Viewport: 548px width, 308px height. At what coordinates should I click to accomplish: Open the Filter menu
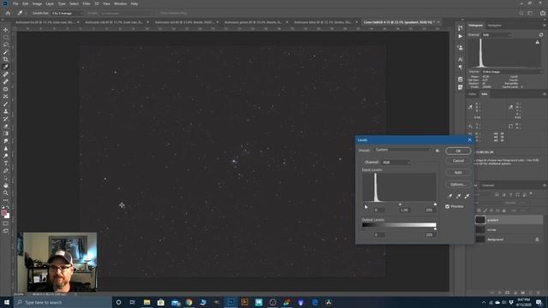86,3
